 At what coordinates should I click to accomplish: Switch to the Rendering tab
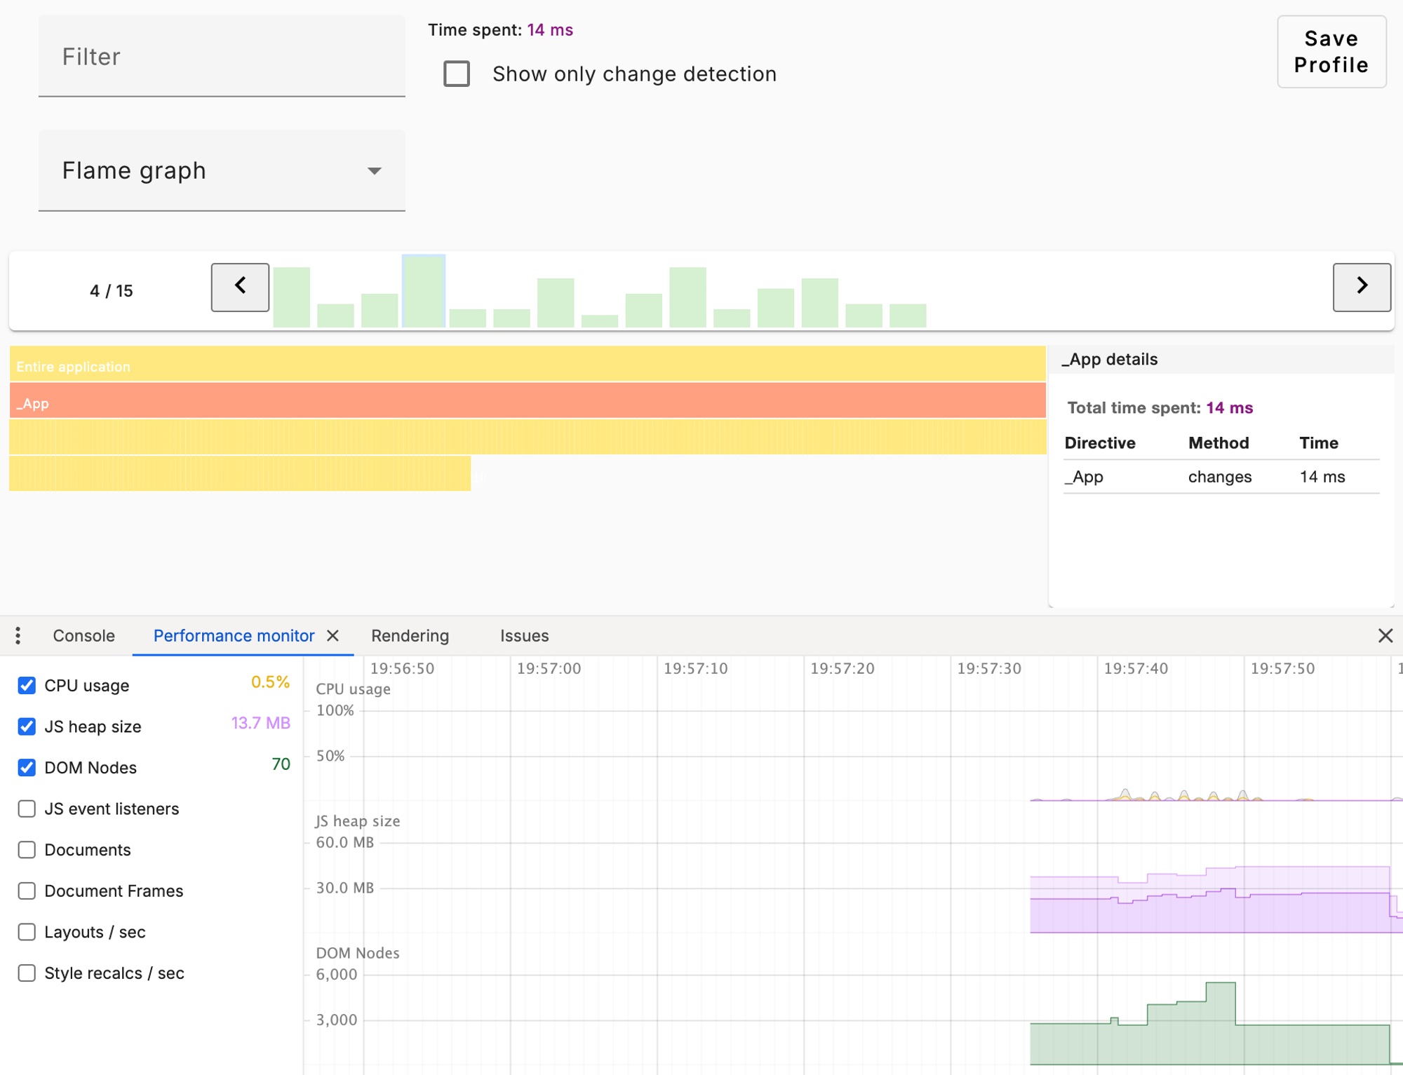click(410, 635)
